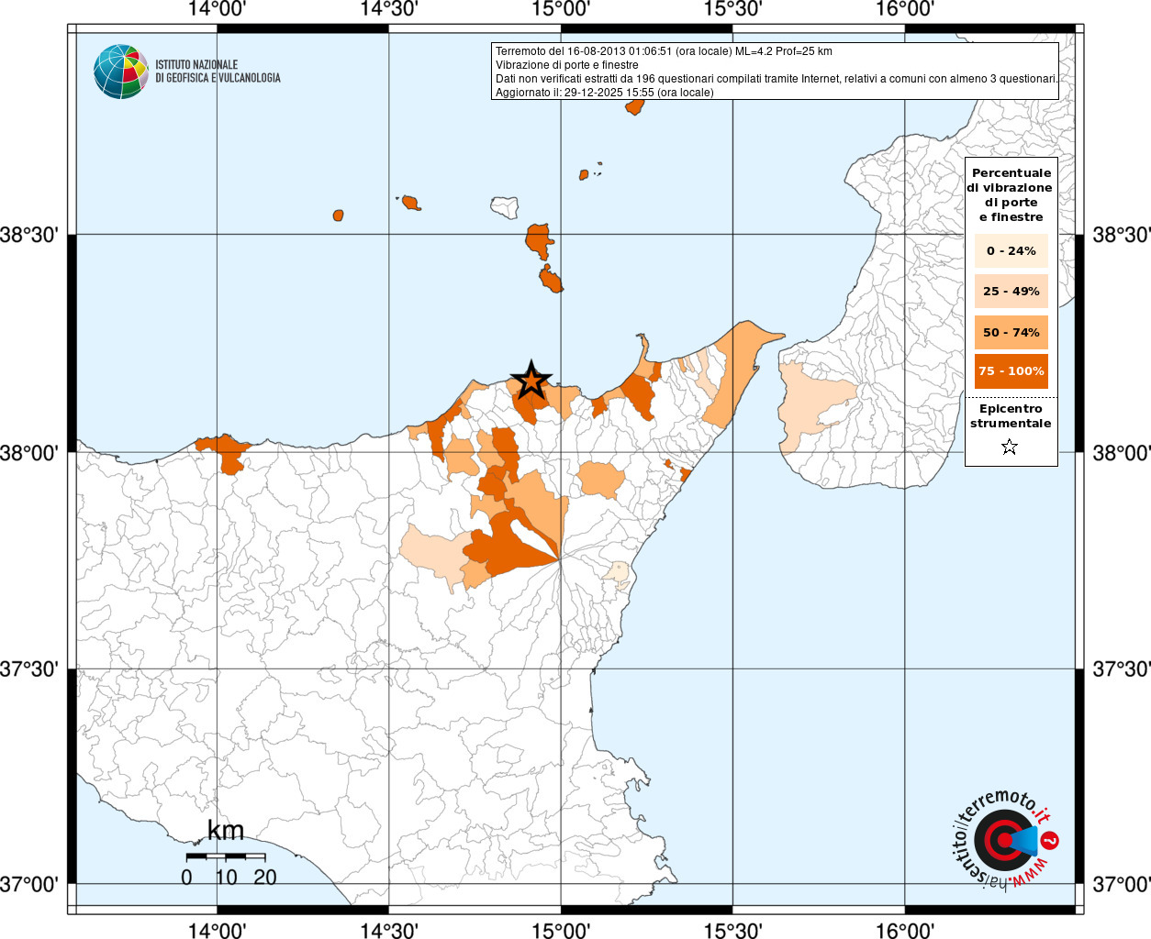The image size is (1151, 939).
Task: Click the dark orange island near the title box
Action: pos(634,106)
